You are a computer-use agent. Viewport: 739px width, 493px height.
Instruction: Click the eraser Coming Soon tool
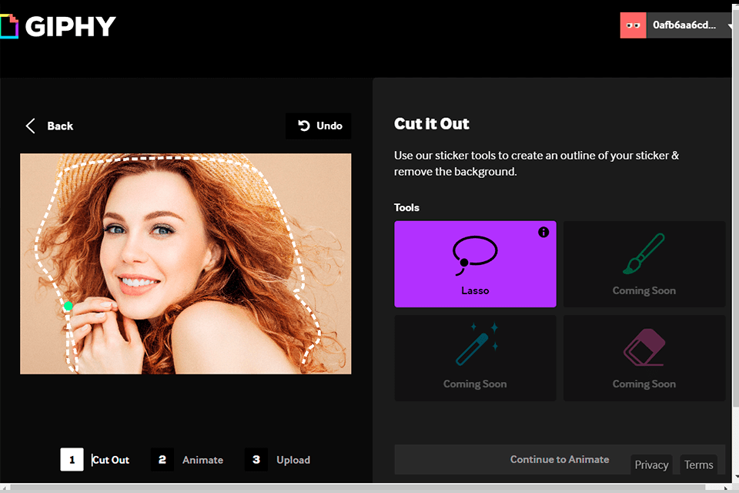tap(644, 358)
